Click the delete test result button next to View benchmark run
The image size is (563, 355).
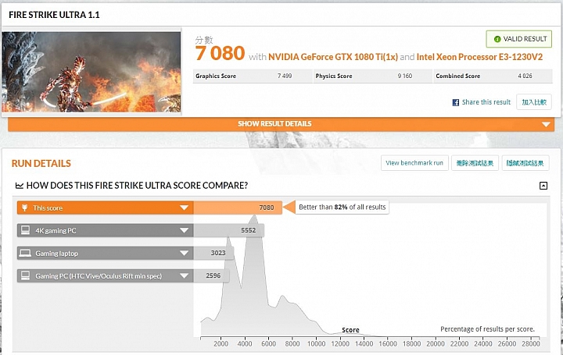click(x=475, y=163)
